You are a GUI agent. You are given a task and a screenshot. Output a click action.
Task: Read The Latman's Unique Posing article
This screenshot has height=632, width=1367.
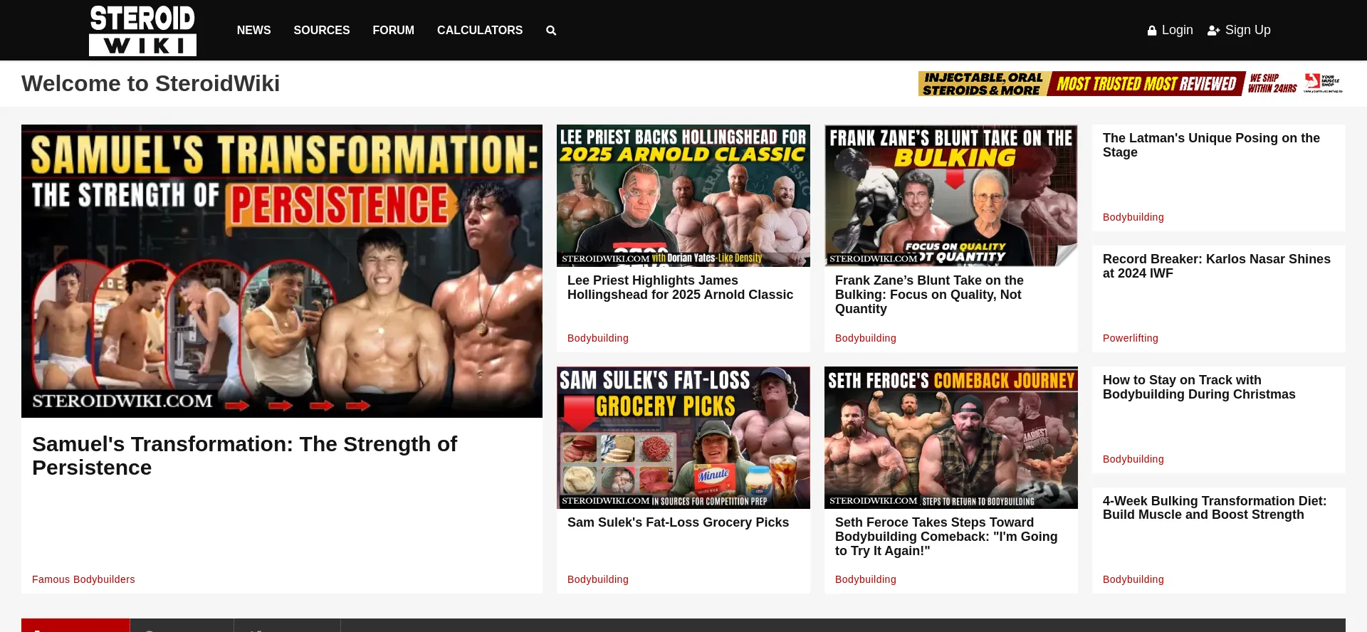[x=1210, y=145]
